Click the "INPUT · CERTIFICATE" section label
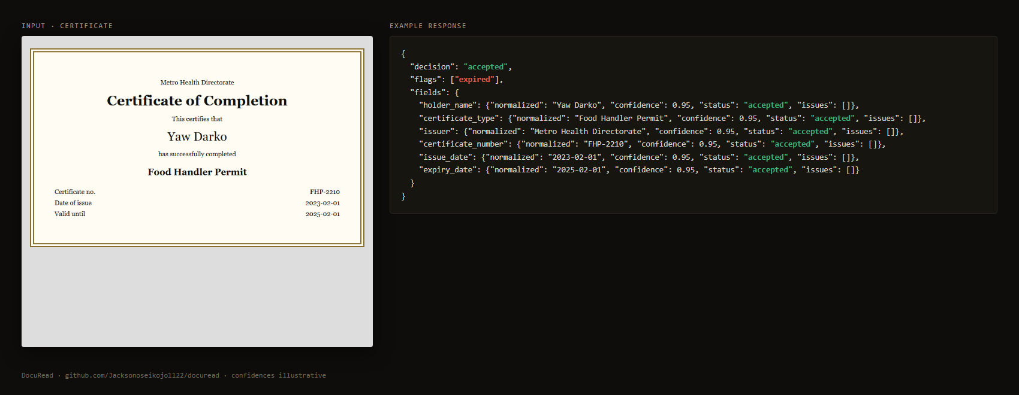 (x=67, y=26)
